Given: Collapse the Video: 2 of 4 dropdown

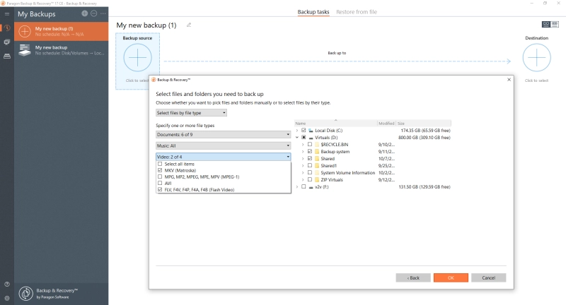Looking at the screenshot, I should [224, 157].
